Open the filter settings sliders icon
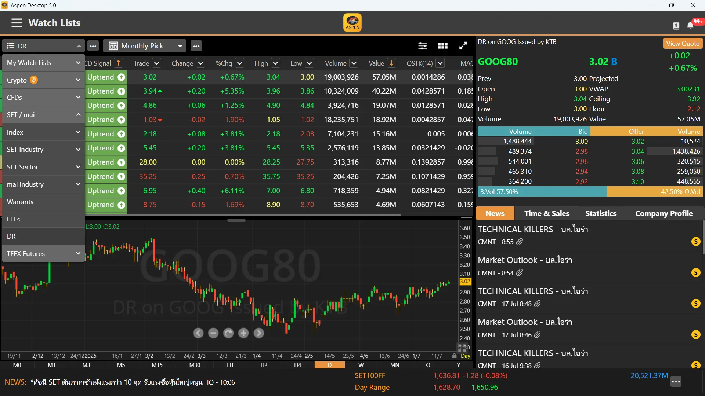The width and height of the screenshot is (705, 396). point(422,46)
